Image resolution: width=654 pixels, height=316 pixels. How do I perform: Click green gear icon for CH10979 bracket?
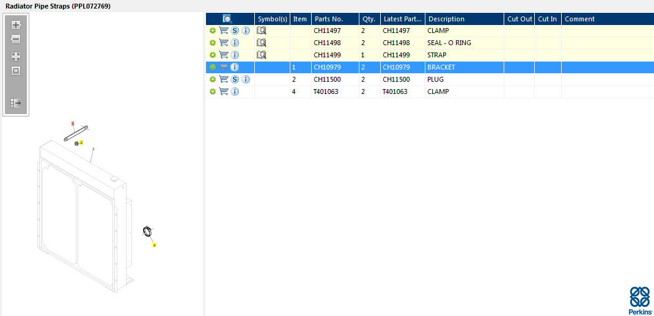[212, 67]
